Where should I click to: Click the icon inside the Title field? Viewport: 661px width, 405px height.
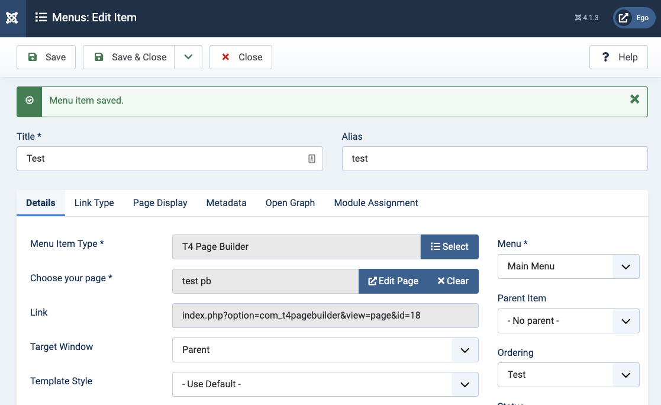coord(312,159)
